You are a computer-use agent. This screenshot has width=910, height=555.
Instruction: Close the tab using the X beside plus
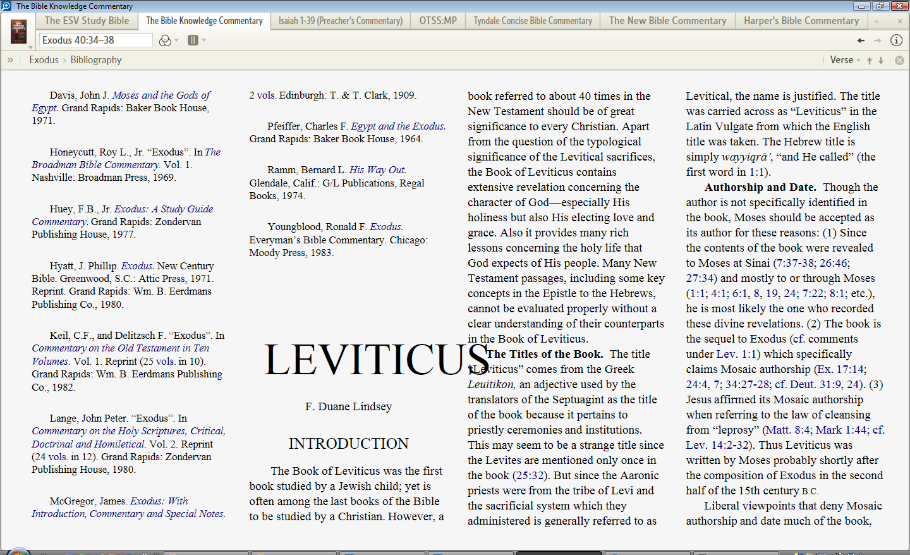point(900,21)
